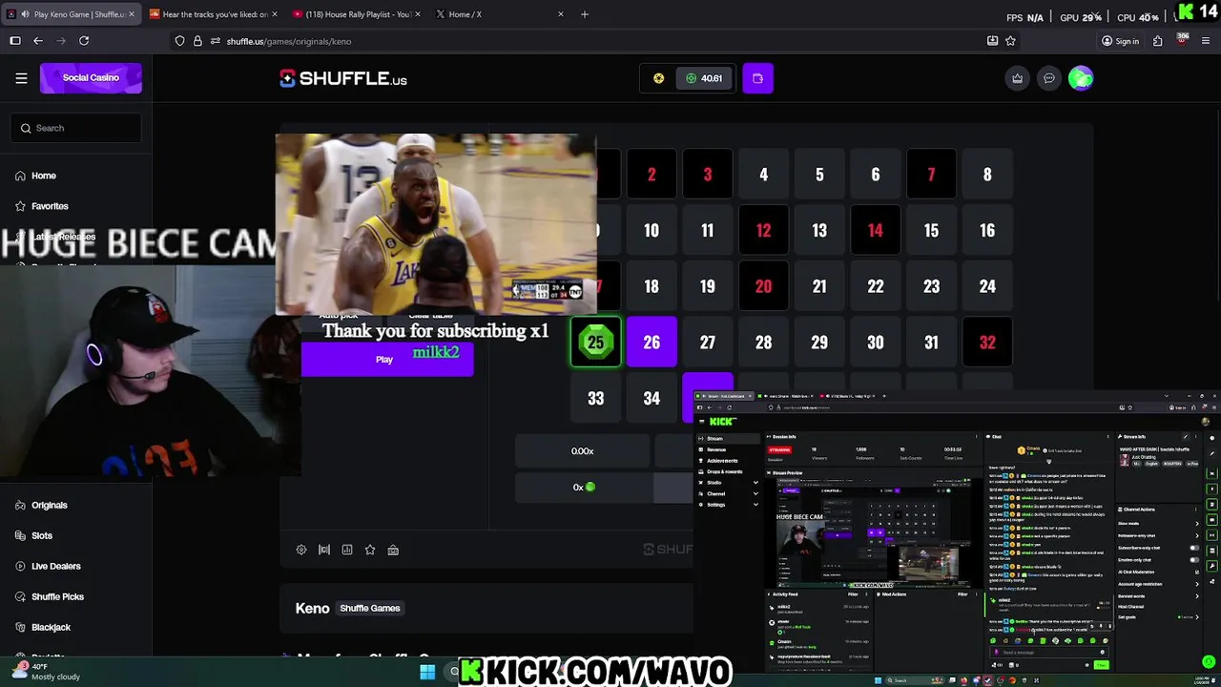1221x687 pixels.
Task: Go back in browser
Action: pyautogui.click(x=38, y=41)
